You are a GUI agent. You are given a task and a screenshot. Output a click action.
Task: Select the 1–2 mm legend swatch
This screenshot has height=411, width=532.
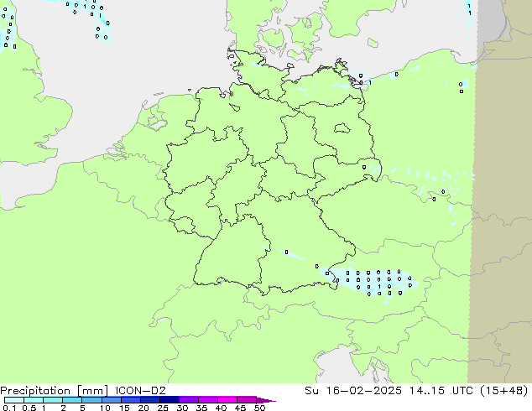coord(53,400)
